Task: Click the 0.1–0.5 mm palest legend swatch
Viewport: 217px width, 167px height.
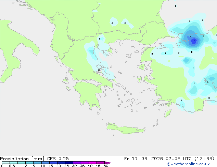Action: click(6, 163)
